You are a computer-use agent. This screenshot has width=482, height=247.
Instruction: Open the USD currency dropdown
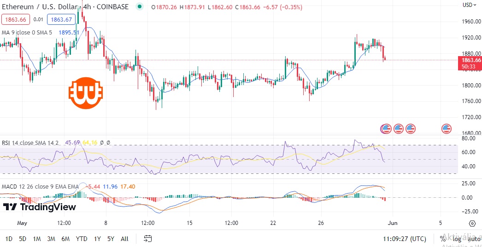470,5
